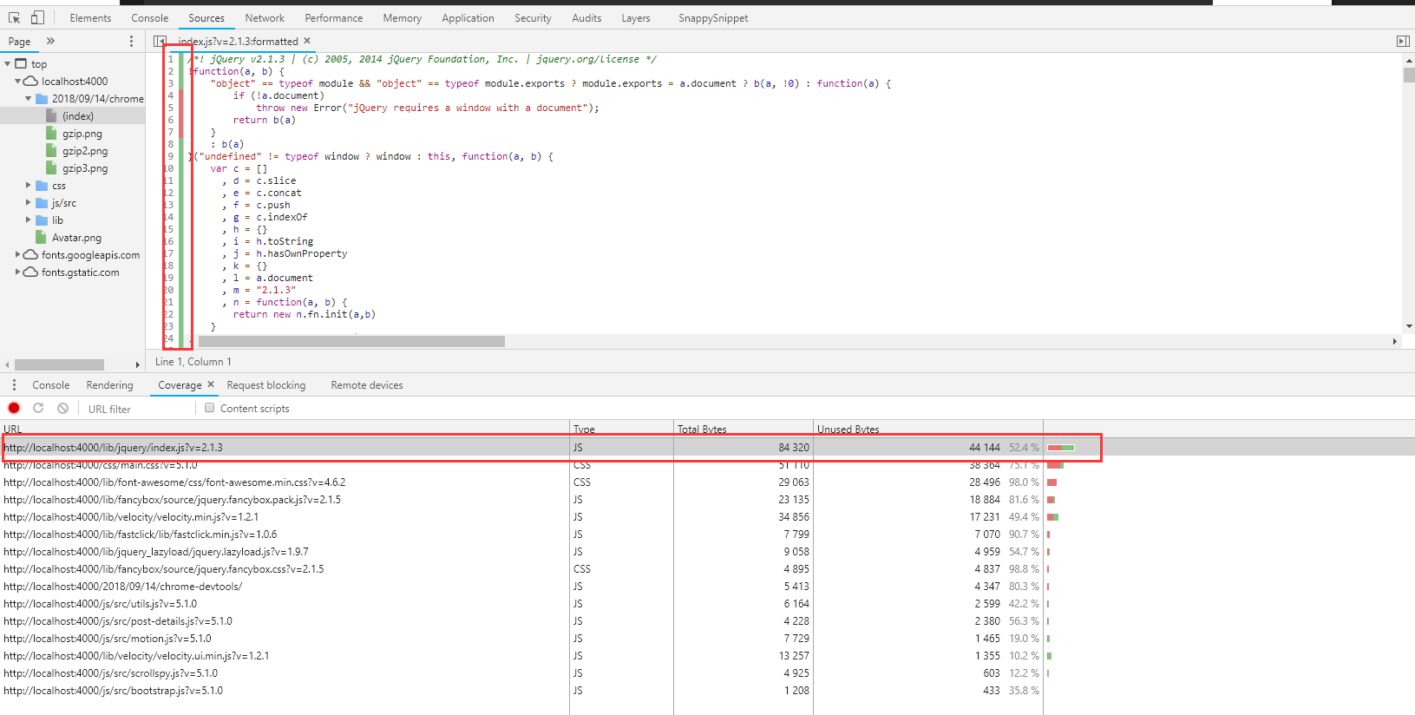This screenshot has width=1415, height=715.
Task: Hide the file navigator pane icon
Action: click(160, 41)
